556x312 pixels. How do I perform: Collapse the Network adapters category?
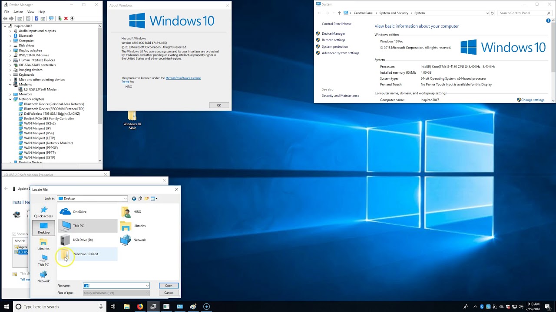tap(10, 99)
